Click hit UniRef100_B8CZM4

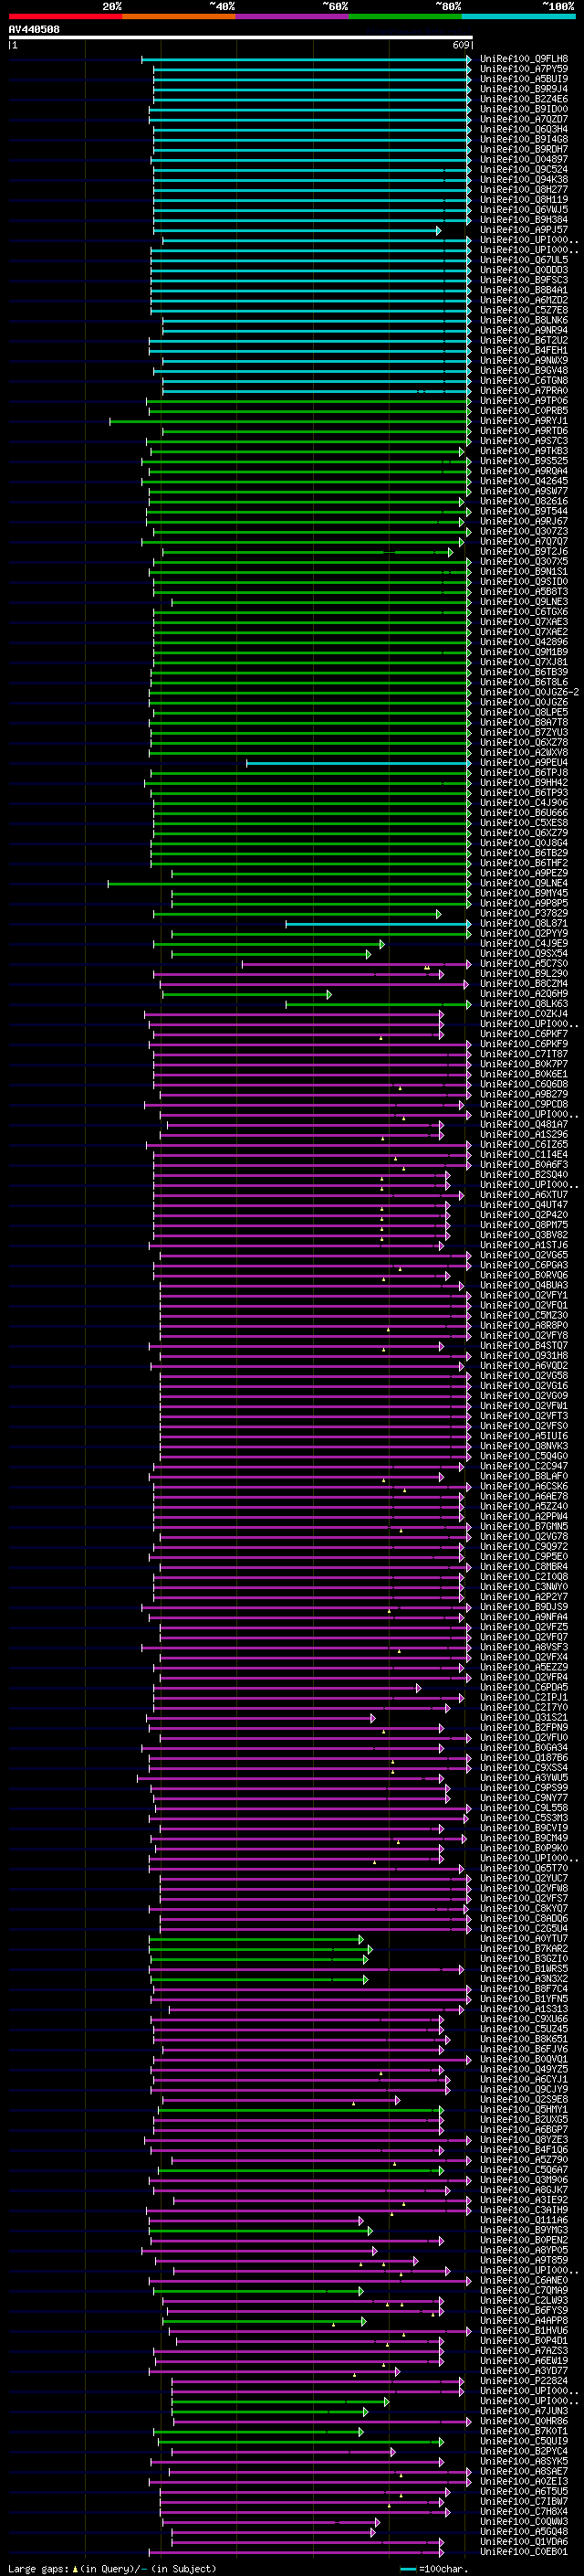(x=524, y=984)
